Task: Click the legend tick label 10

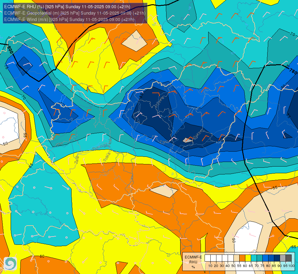Action: (210, 266)
